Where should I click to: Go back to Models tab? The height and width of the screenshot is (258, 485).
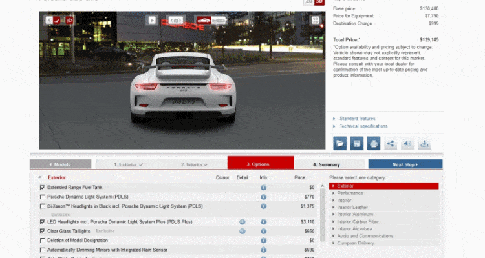[61, 164]
